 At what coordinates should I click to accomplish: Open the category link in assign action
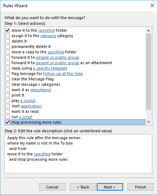point(48,36)
